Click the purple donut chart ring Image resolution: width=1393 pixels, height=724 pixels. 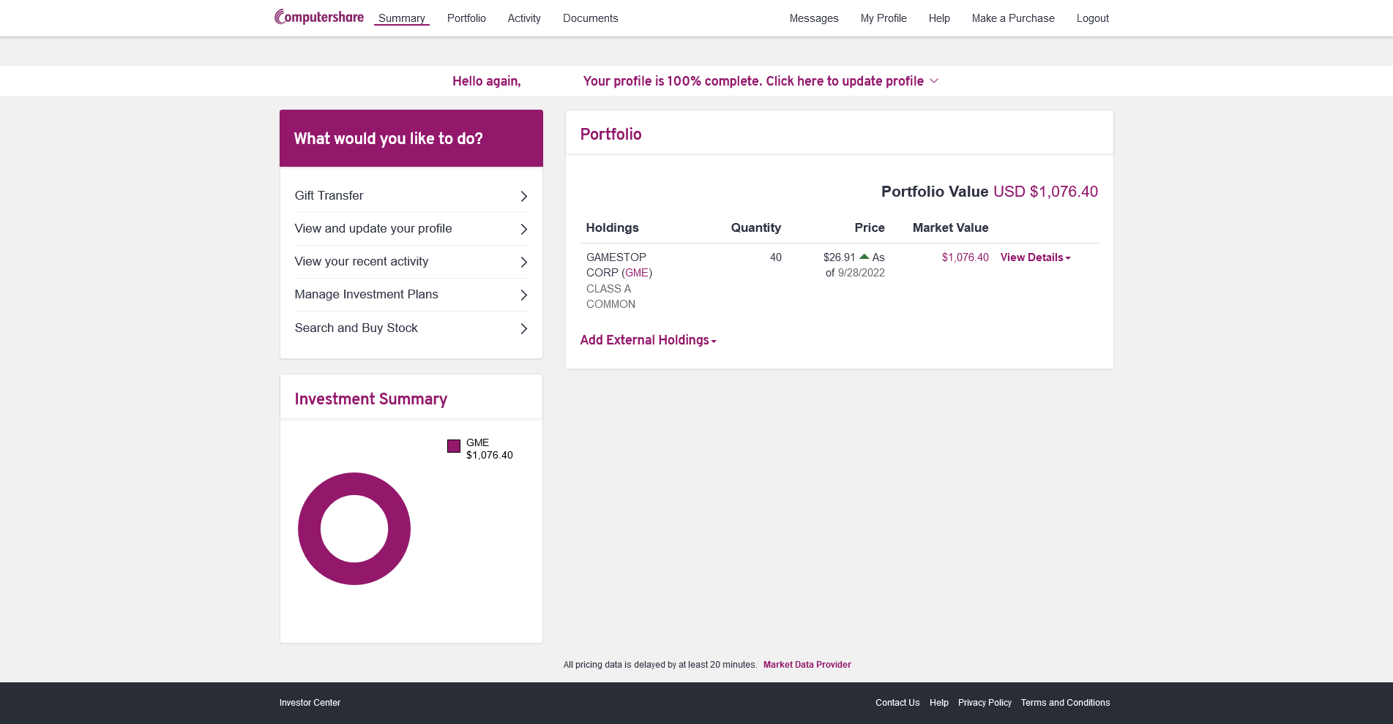(309, 529)
